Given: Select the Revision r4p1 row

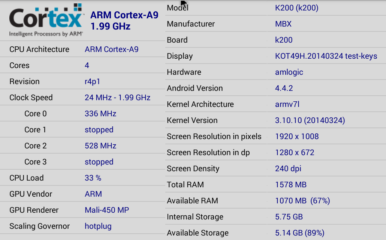Looking at the screenshot, I should [x=82, y=81].
